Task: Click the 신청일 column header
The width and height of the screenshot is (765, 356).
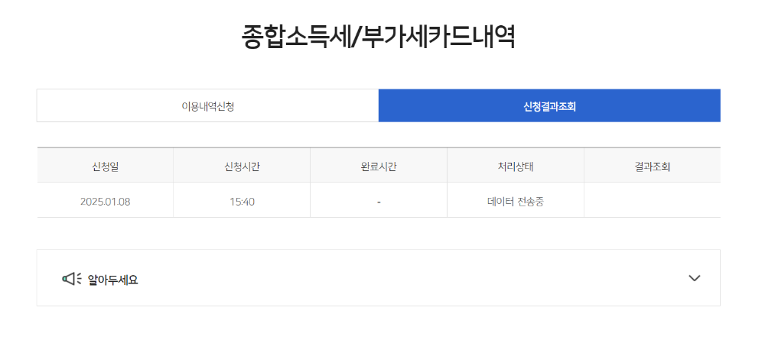Action: coord(105,167)
